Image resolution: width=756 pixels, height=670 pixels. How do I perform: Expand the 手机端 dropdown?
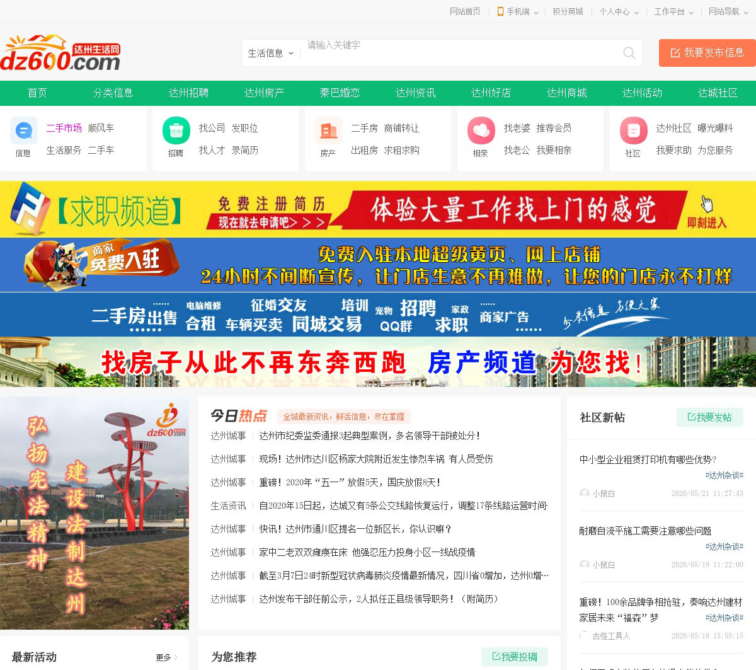click(x=536, y=12)
